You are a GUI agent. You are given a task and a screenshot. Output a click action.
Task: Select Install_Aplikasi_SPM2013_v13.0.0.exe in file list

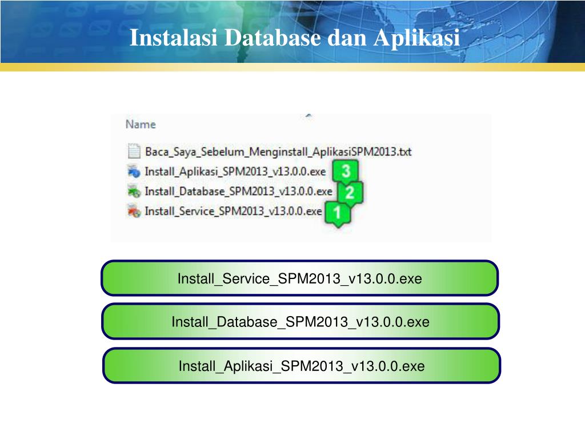pyautogui.click(x=235, y=171)
